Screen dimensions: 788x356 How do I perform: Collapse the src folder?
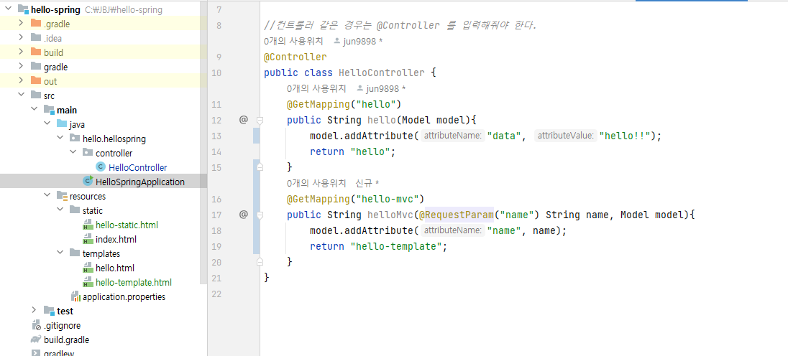(21, 95)
